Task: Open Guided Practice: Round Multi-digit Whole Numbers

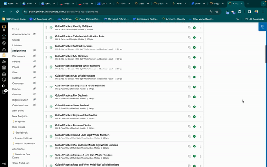Action: click(x=82, y=135)
